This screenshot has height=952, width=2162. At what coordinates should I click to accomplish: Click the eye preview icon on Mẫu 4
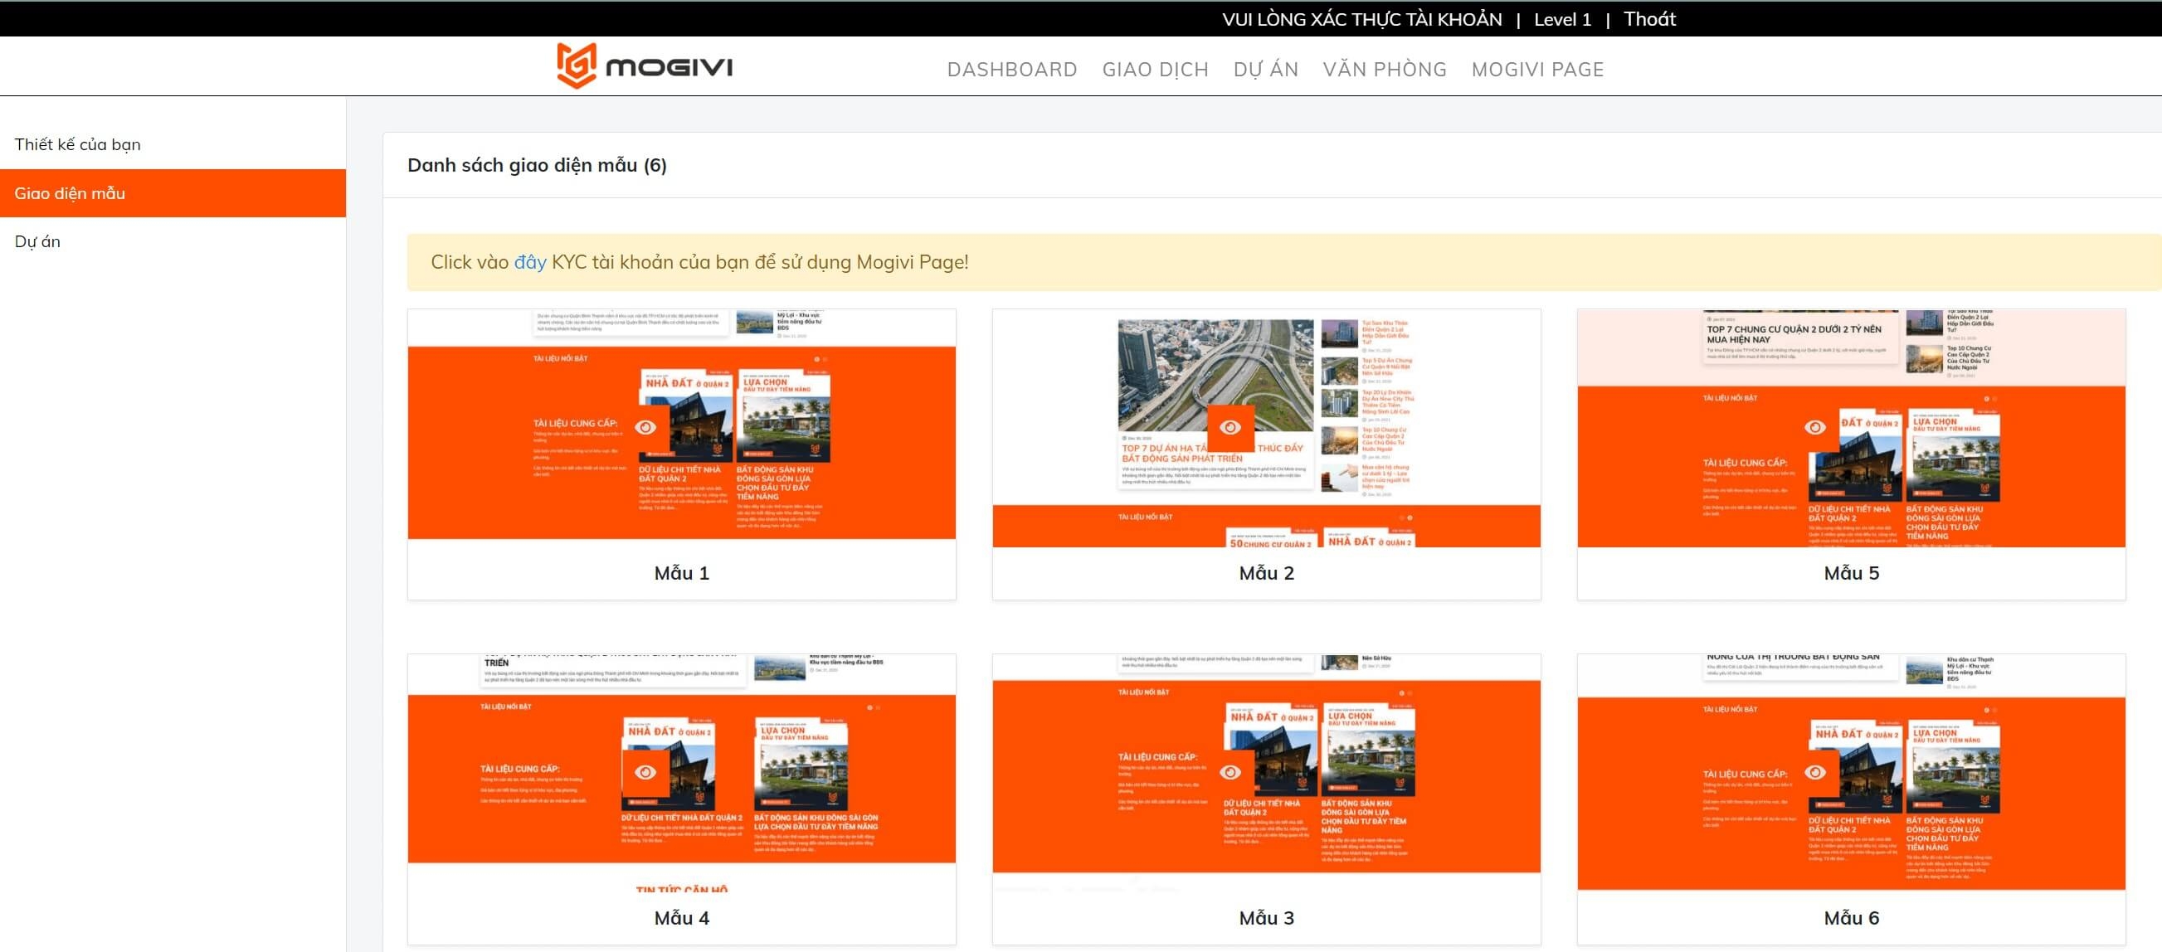coord(645,773)
